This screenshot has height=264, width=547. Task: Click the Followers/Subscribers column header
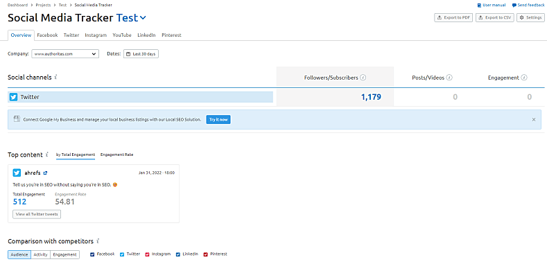[x=331, y=78]
